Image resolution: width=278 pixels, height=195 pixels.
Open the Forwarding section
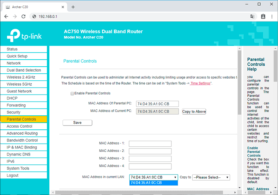(24, 105)
